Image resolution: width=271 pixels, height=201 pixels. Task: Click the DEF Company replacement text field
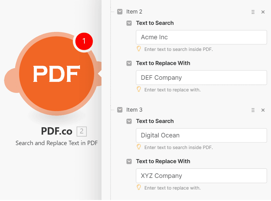tap(201, 78)
